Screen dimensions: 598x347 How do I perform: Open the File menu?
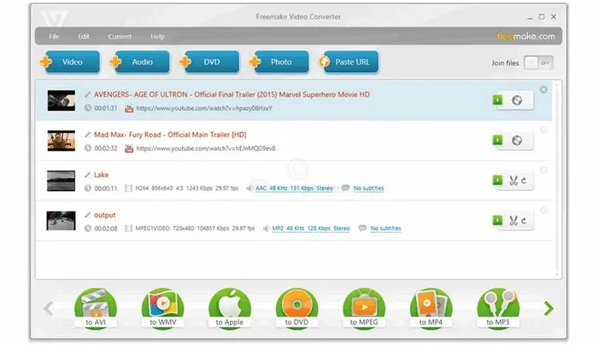(54, 37)
